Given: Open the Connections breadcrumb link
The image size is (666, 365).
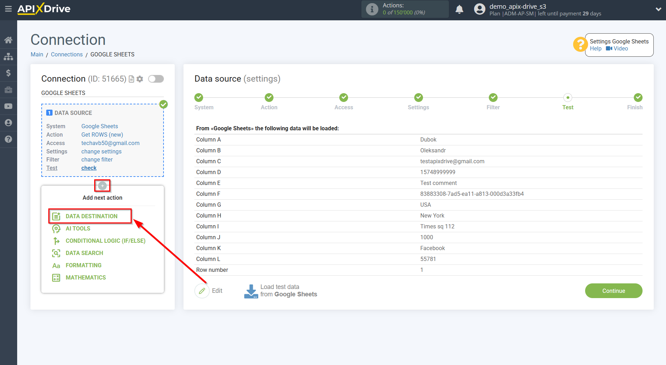Looking at the screenshot, I should click(x=67, y=54).
